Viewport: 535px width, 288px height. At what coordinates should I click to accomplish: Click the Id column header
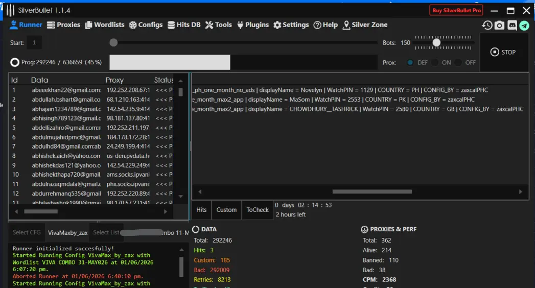[x=14, y=80]
